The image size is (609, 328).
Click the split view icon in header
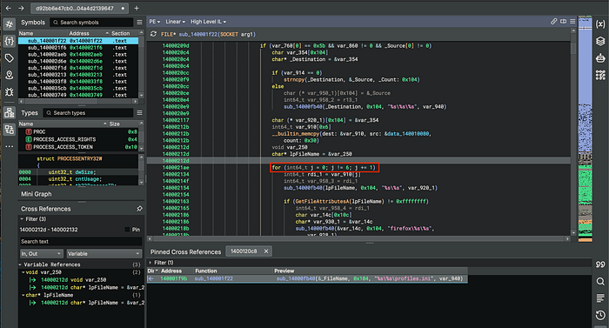pos(563,22)
